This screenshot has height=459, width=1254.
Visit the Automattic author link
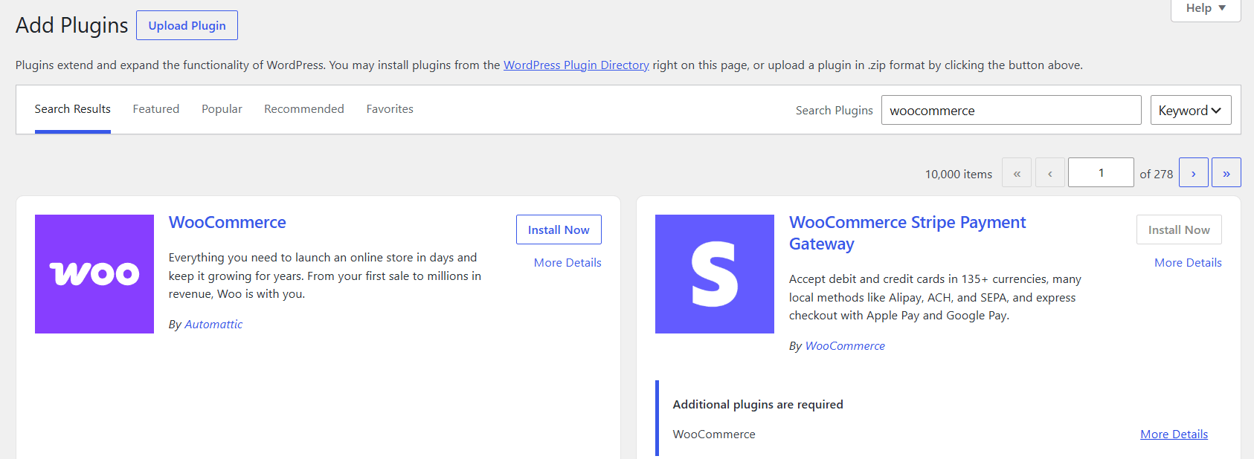[213, 325]
